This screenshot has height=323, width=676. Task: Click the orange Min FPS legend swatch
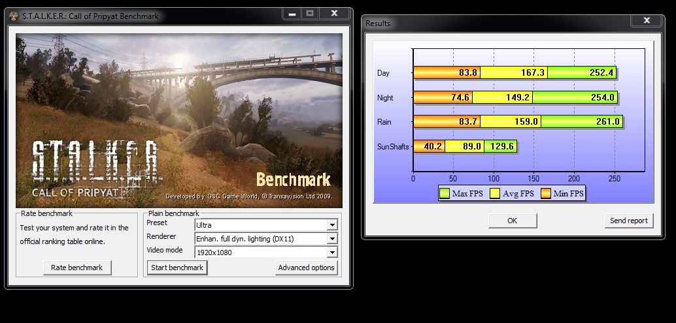pos(545,194)
